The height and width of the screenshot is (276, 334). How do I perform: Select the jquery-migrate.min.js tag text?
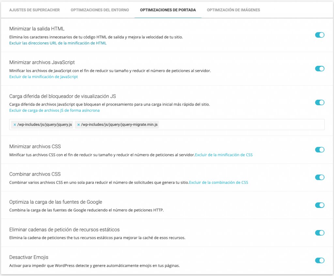[x=119, y=125]
